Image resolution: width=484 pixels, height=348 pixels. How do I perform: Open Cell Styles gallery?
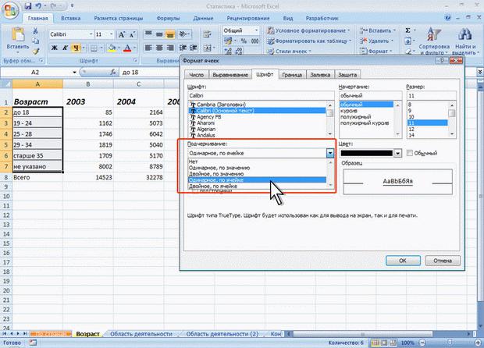pos(290,51)
